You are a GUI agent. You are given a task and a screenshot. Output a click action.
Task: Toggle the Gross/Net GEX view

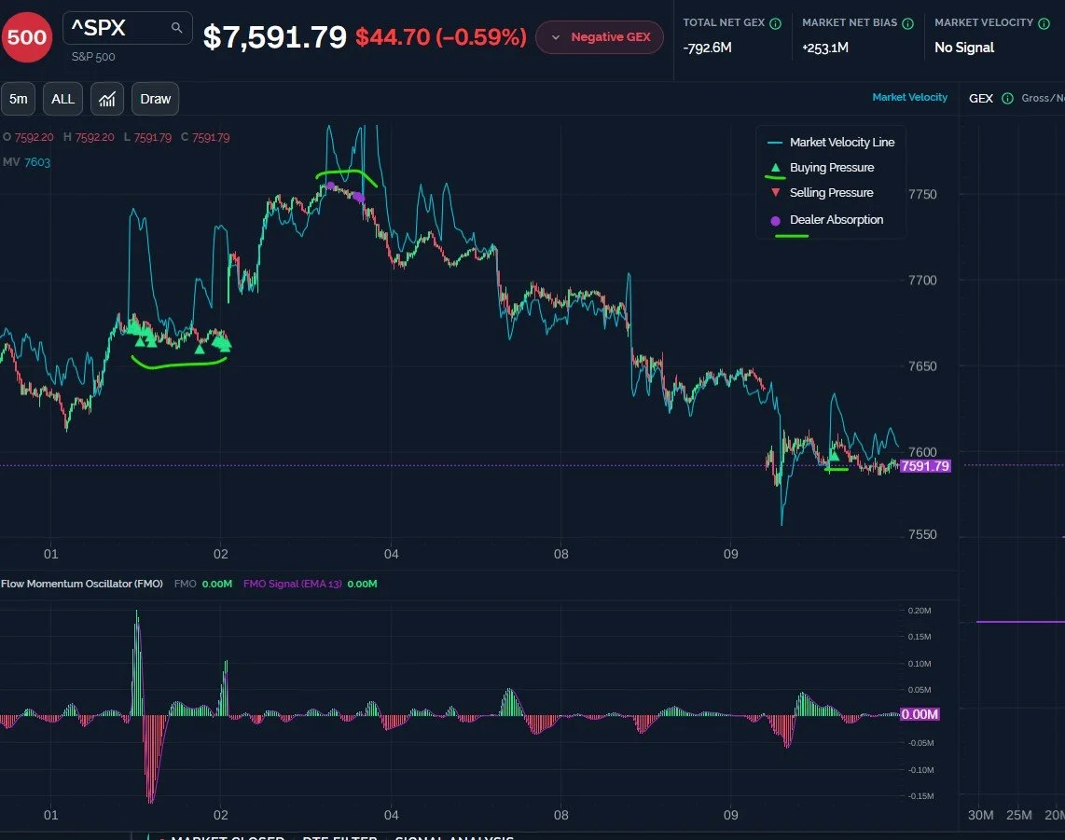(1044, 99)
